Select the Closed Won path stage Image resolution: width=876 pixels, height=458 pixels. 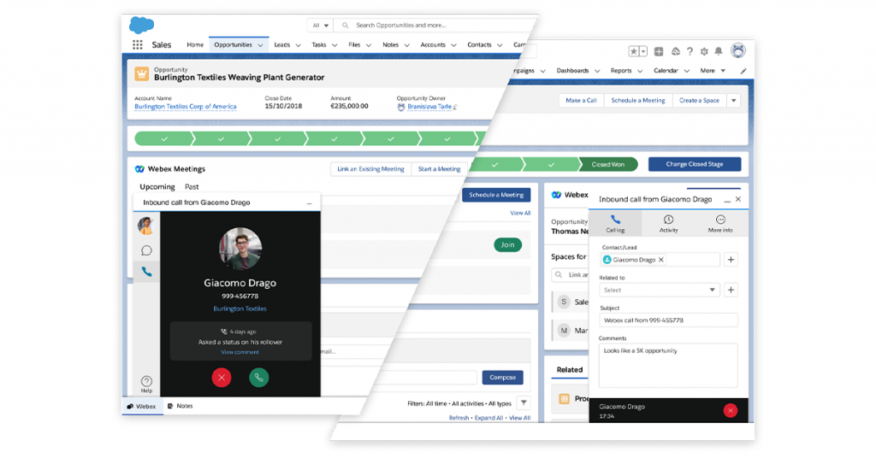(x=608, y=165)
